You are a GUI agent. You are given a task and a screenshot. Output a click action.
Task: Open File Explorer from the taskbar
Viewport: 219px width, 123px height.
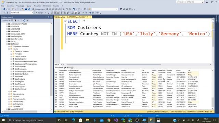click(x=88, y=120)
